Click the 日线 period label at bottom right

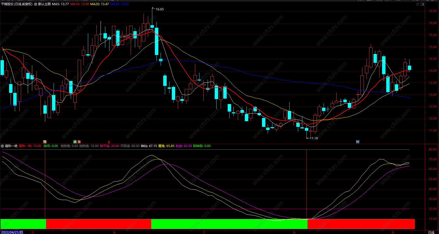431,232
